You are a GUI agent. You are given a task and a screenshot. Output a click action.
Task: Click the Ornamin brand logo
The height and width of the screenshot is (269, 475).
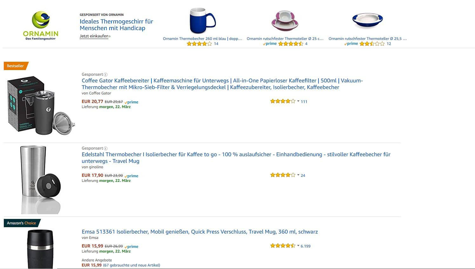coord(41,25)
